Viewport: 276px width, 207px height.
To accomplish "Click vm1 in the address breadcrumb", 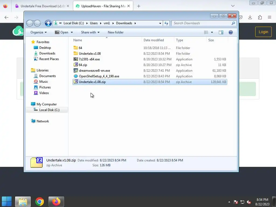I will (107, 23).
